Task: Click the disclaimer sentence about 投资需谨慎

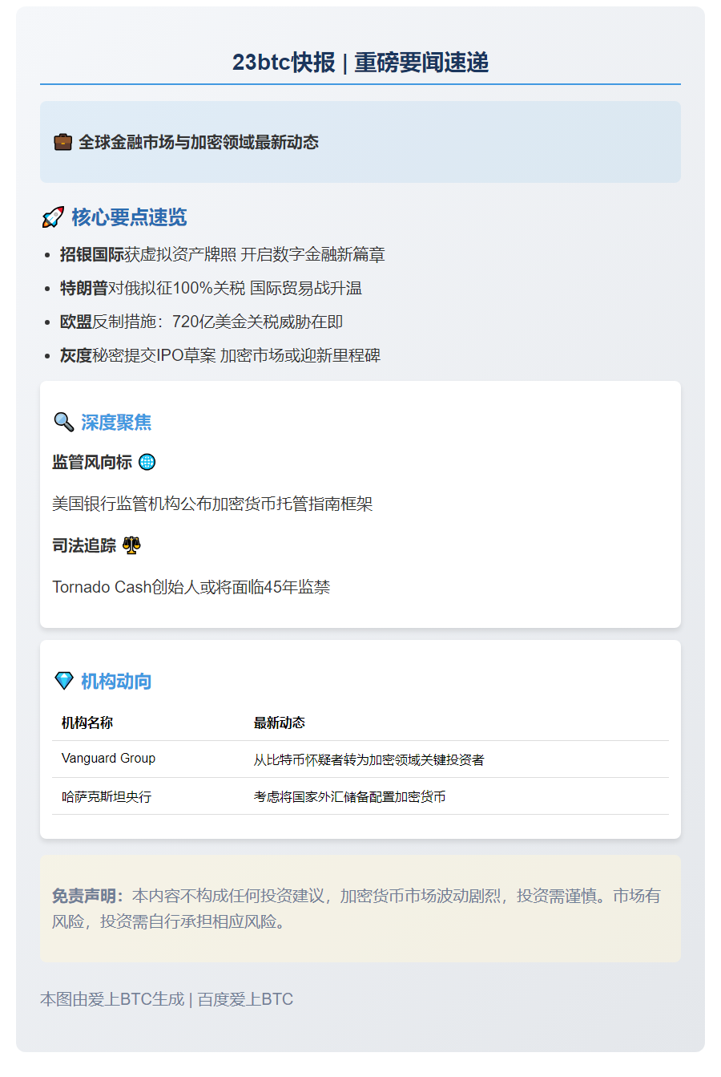Action: tap(356, 909)
